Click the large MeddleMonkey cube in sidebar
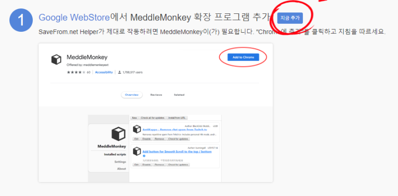 pos(118,134)
